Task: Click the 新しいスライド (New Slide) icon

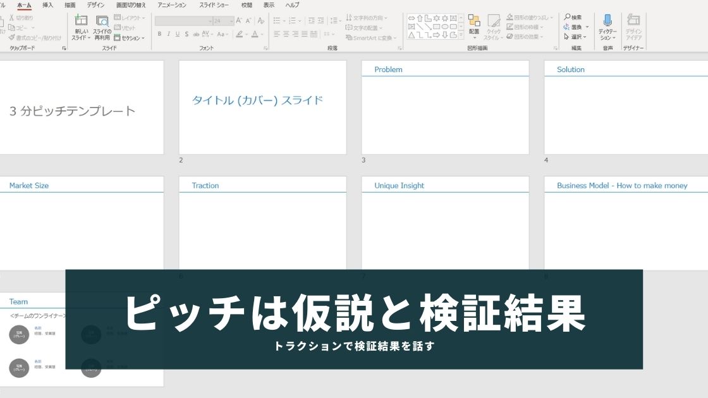Action: pyautogui.click(x=82, y=20)
